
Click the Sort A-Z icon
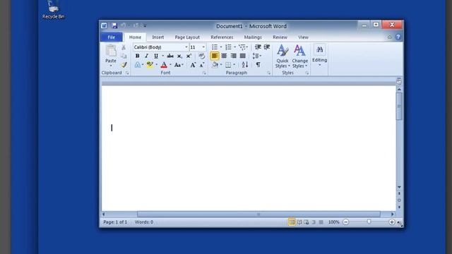pos(245,65)
